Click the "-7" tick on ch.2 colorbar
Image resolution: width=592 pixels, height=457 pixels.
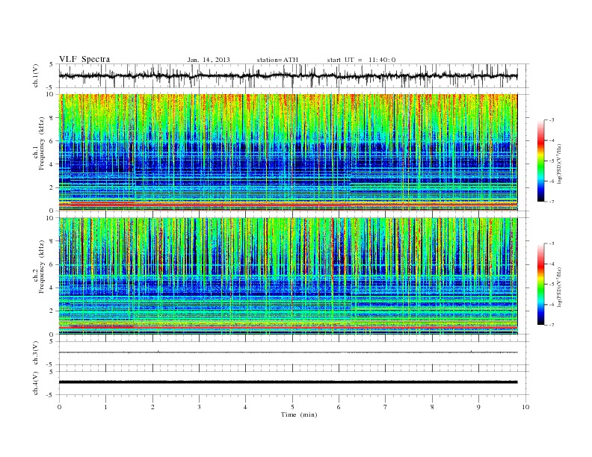click(x=551, y=325)
